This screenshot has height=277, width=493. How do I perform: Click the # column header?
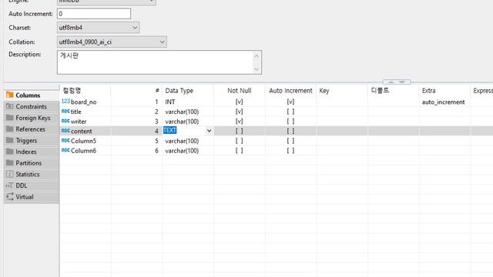coord(157,91)
